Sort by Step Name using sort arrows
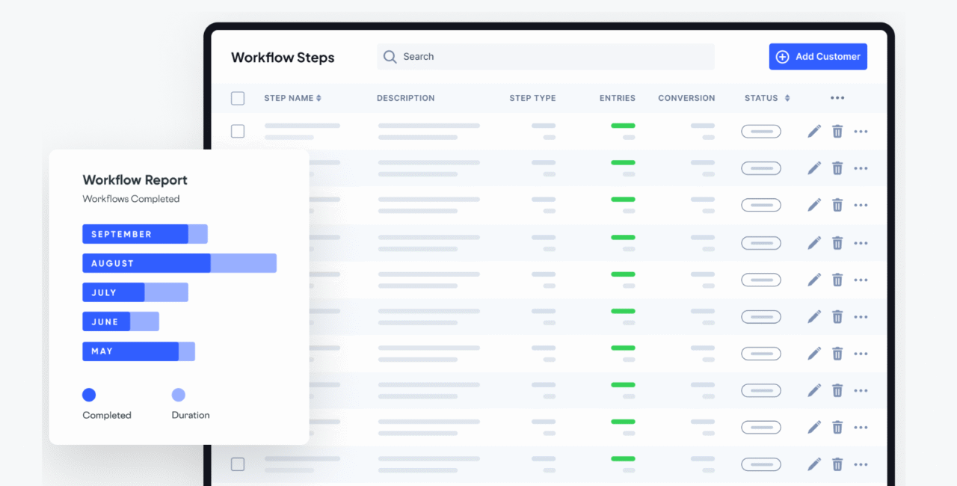This screenshot has height=486, width=957. tap(319, 98)
